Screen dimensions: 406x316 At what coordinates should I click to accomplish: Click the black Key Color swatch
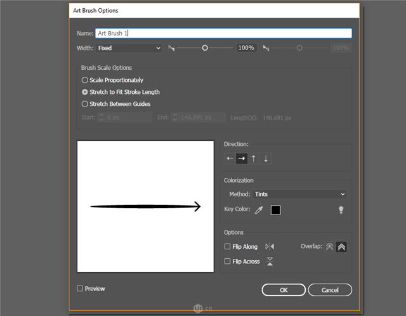coord(275,210)
